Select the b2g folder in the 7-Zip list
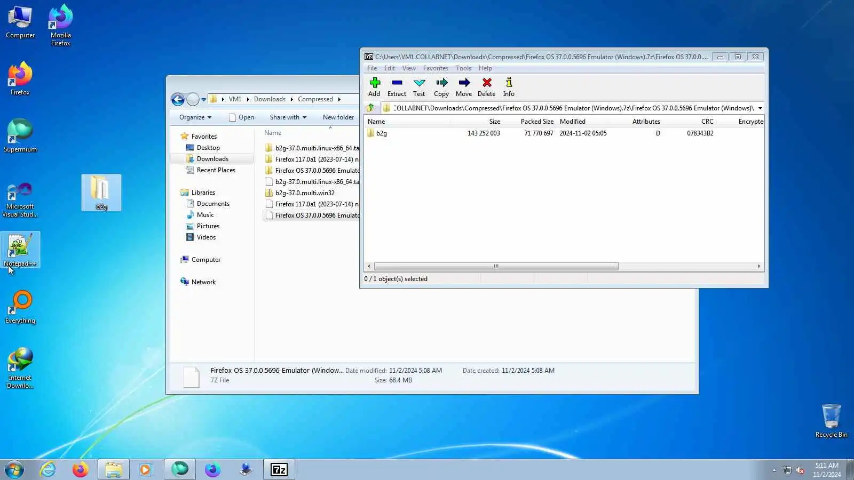Viewport: 854px width, 480px height. (382, 133)
